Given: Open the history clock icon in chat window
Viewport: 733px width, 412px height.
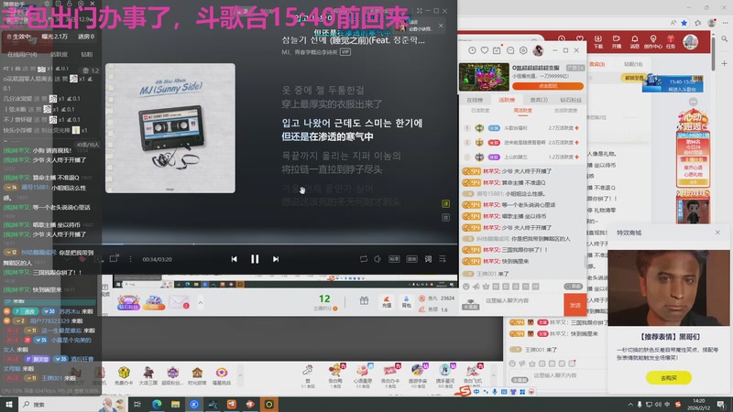Looking at the screenshot, I should click(472, 50).
